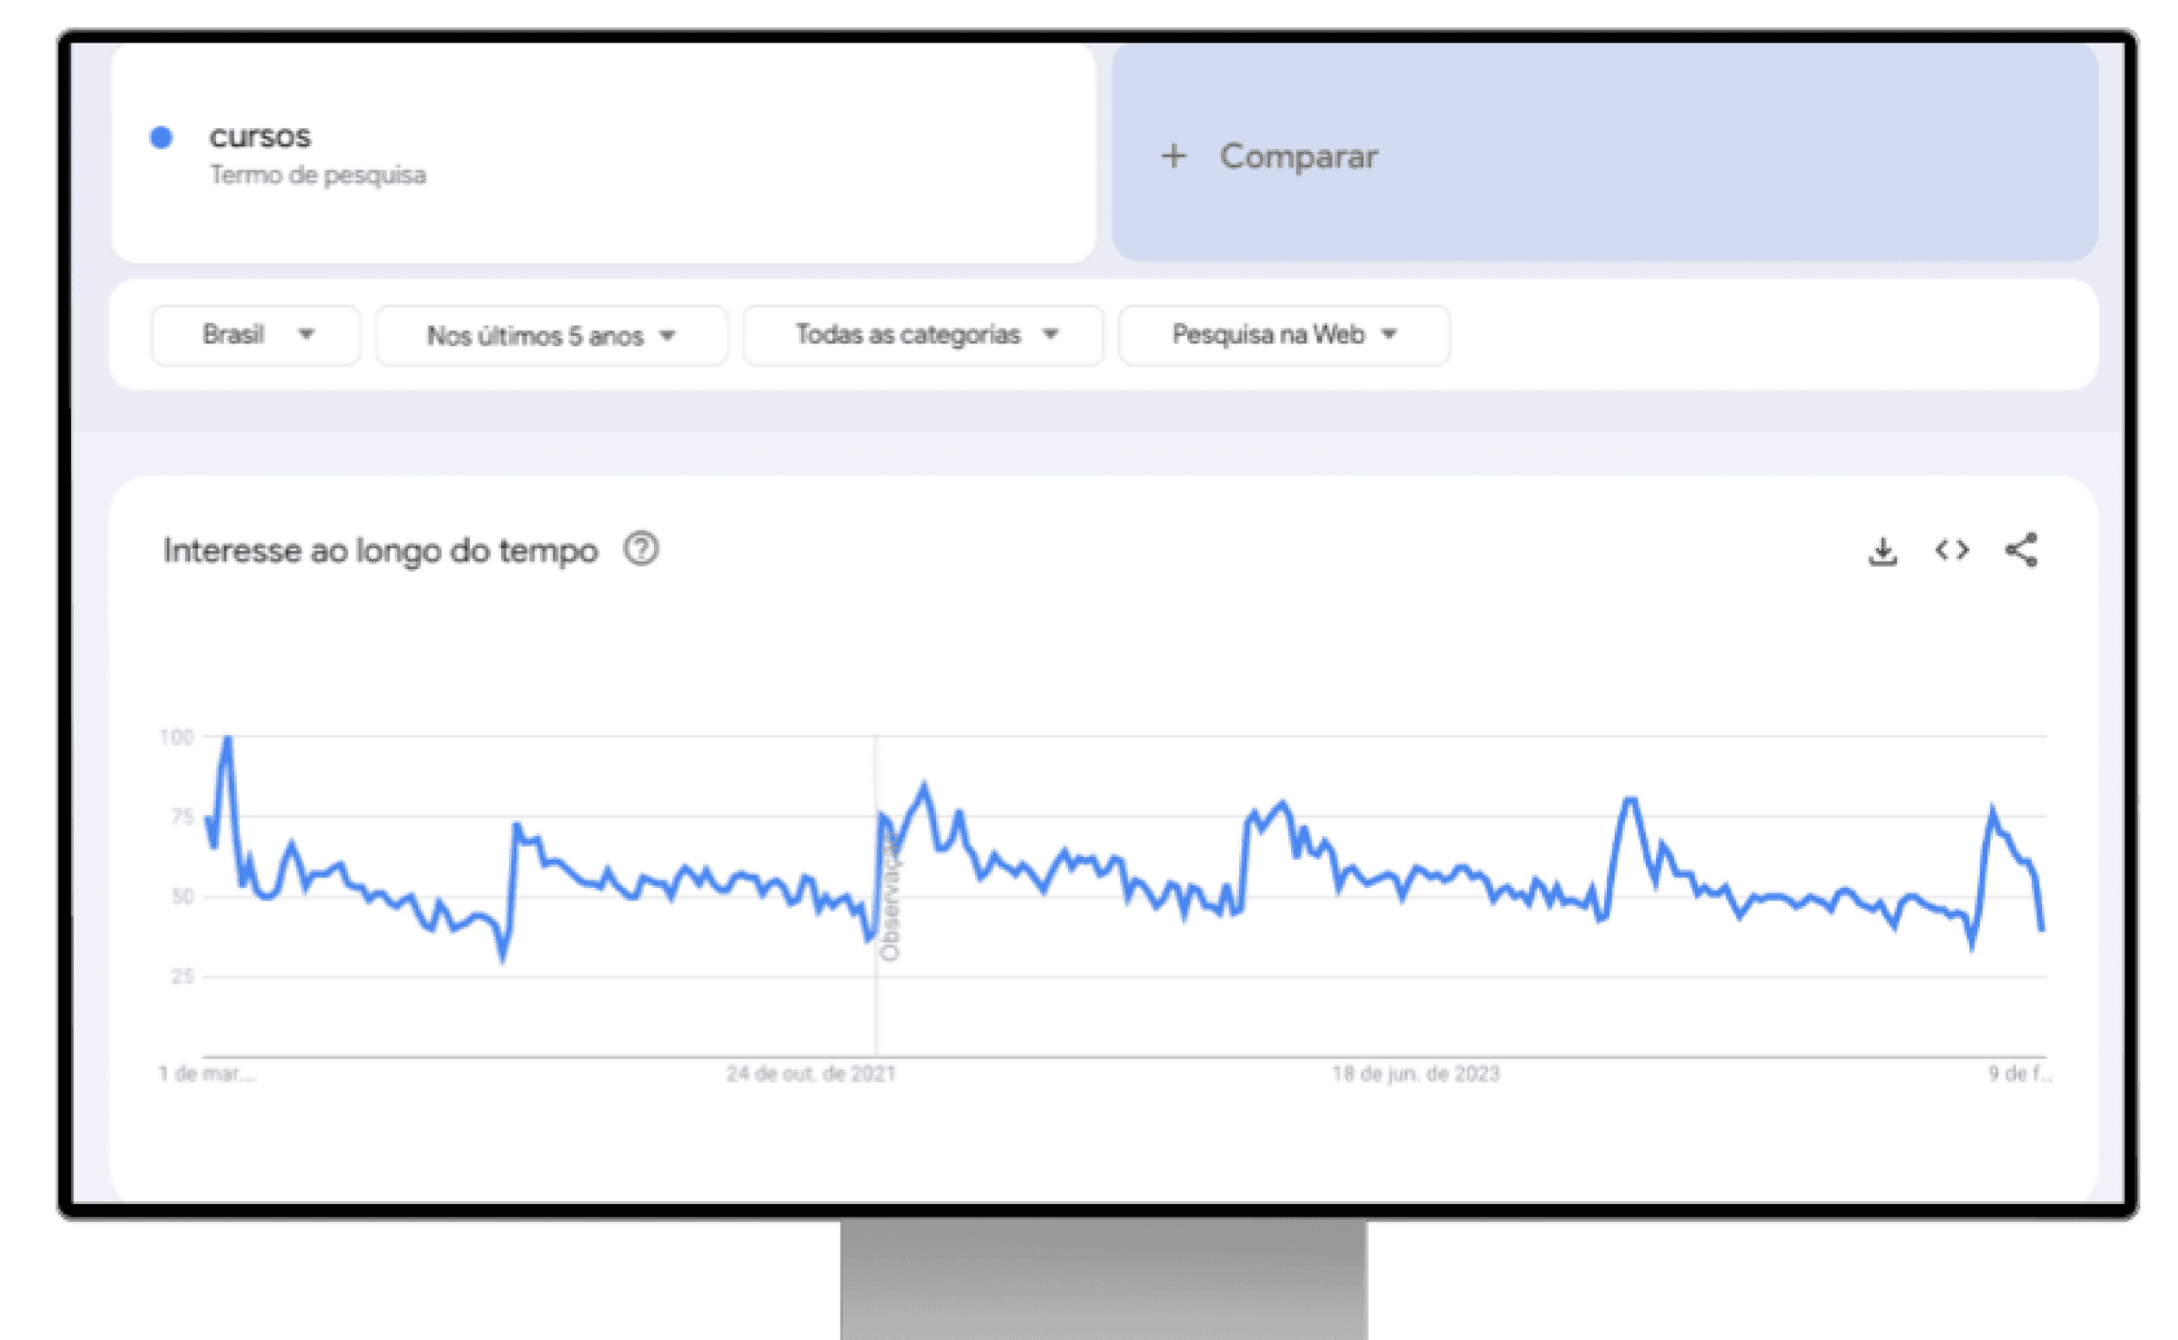The width and height of the screenshot is (2178, 1340).
Task: Open the Nos últimos 5 anos dropdown
Action: [551, 336]
